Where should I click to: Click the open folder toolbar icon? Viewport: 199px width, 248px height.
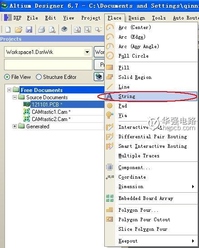tap(19, 29)
